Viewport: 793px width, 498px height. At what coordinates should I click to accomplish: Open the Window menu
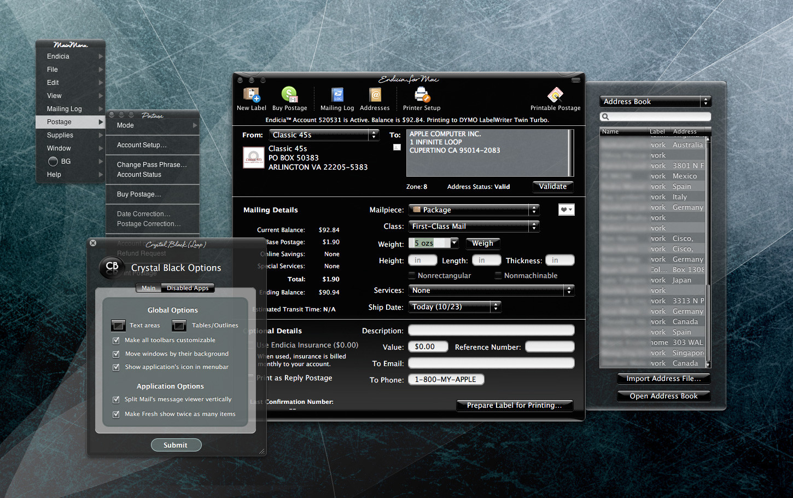pyautogui.click(x=71, y=148)
